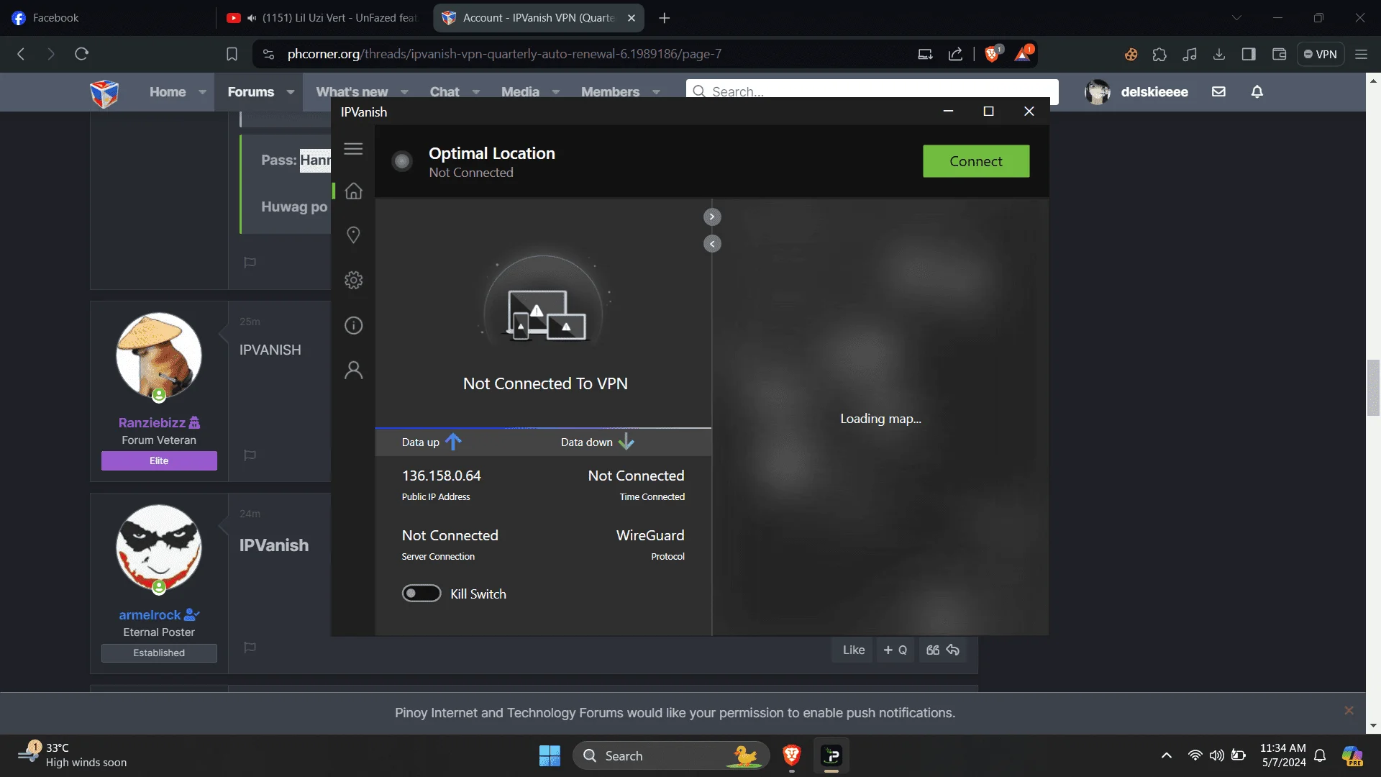The image size is (1381, 777).
Task: Open IPVanish Info icon
Action: 353,325
